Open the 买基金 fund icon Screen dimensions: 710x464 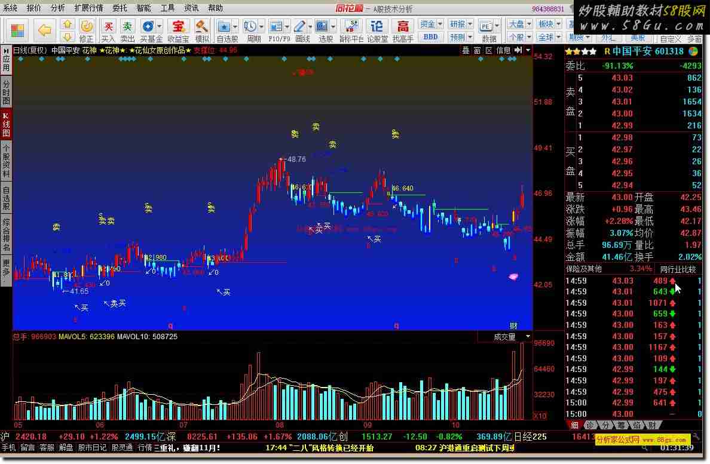click(148, 27)
